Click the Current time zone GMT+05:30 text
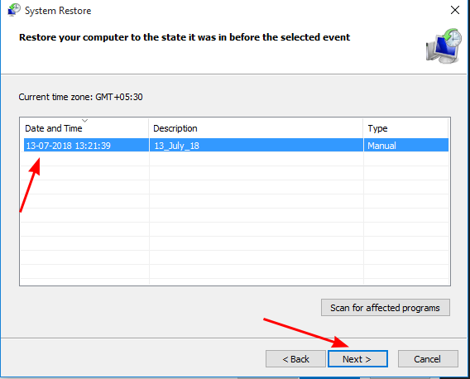470x379 pixels. pyautogui.click(x=80, y=97)
